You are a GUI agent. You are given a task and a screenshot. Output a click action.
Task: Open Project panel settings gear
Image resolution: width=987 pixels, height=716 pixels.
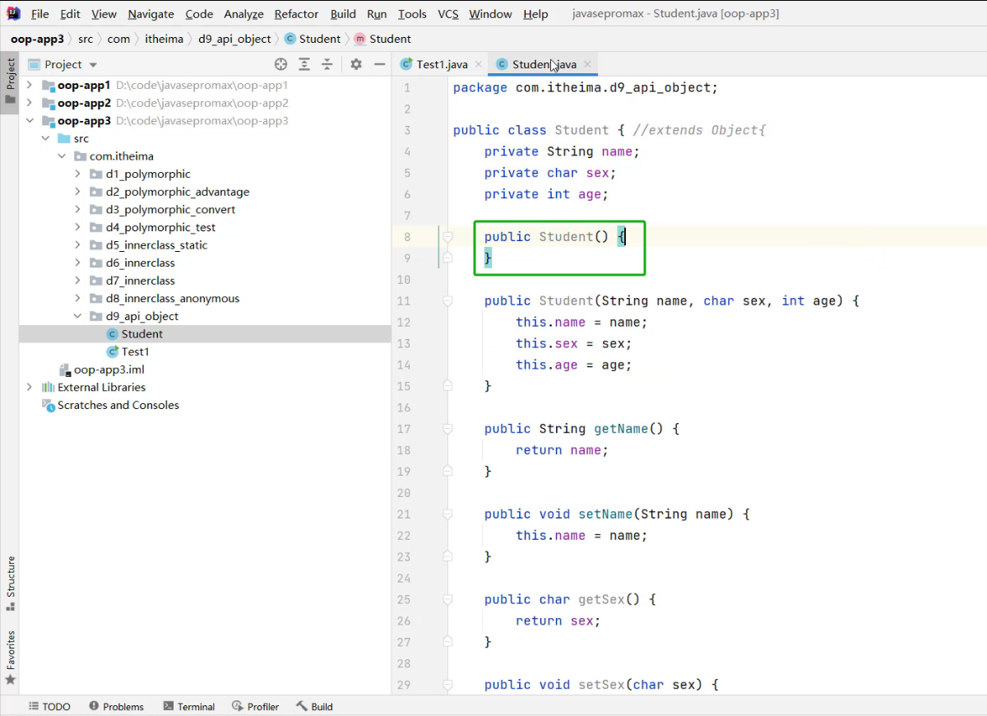coord(356,64)
